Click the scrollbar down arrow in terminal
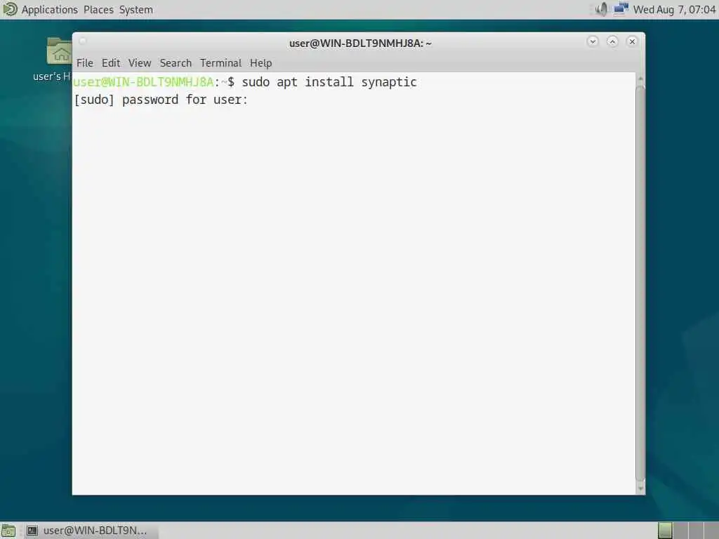719x539 pixels. coord(640,488)
